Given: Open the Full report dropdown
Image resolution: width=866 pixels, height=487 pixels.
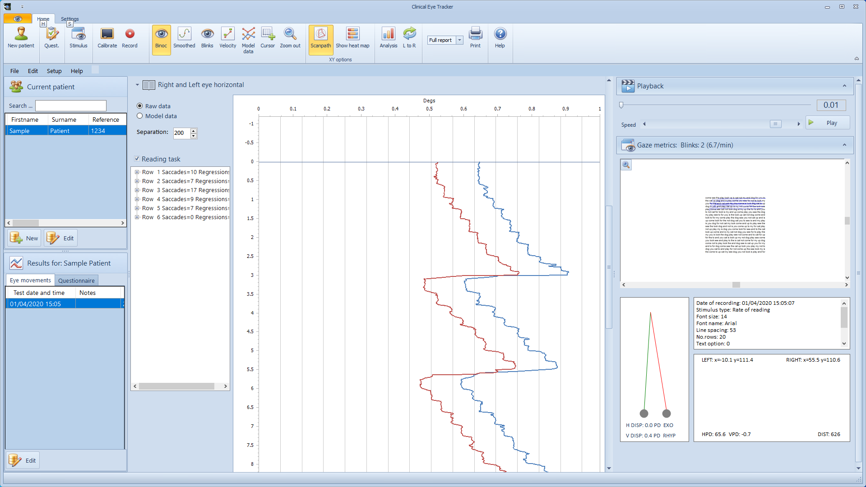Looking at the screenshot, I should 459,40.
